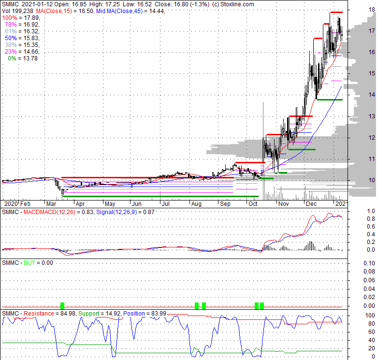Image resolution: width=377 pixels, height=360 pixels.
Task: Click the first green buy signal in October
Action: point(257,305)
